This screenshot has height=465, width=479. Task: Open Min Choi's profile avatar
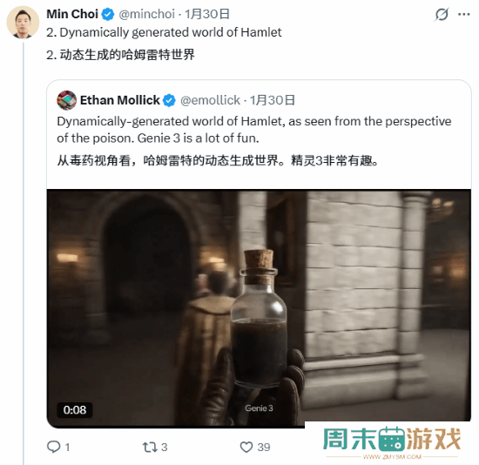click(23, 22)
